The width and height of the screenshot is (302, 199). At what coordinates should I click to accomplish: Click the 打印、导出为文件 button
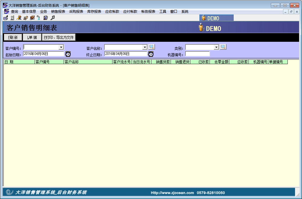59,37
